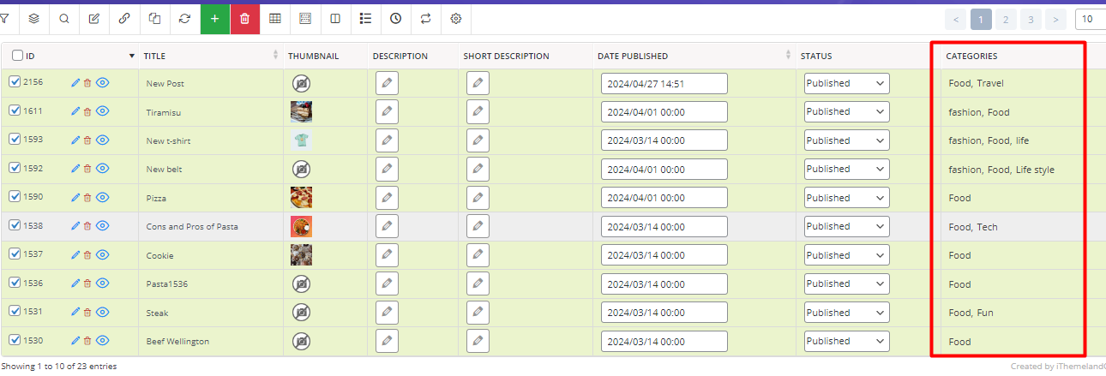Click trash icon for post 1530

click(x=87, y=341)
